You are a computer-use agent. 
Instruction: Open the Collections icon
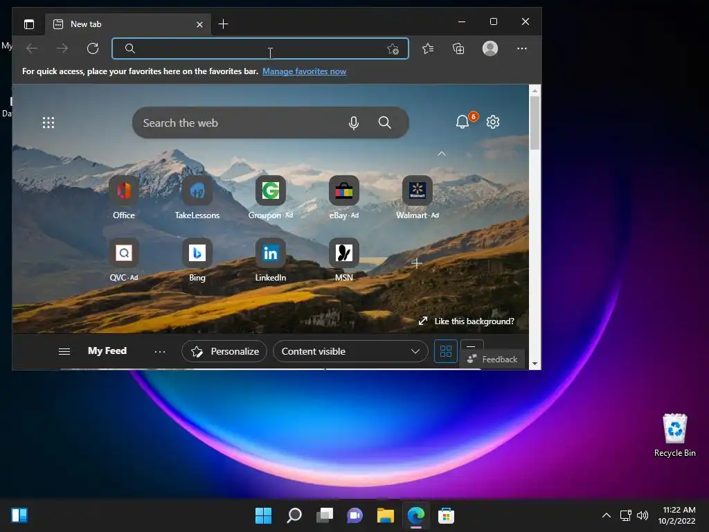tap(458, 48)
